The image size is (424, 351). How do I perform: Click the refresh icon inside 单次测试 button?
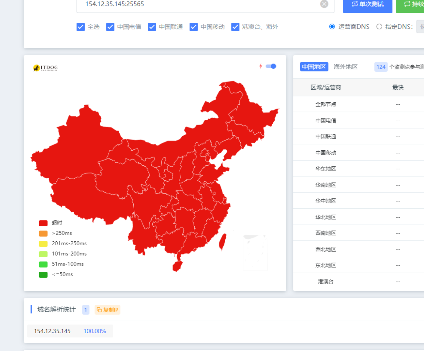tap(355, 5)
